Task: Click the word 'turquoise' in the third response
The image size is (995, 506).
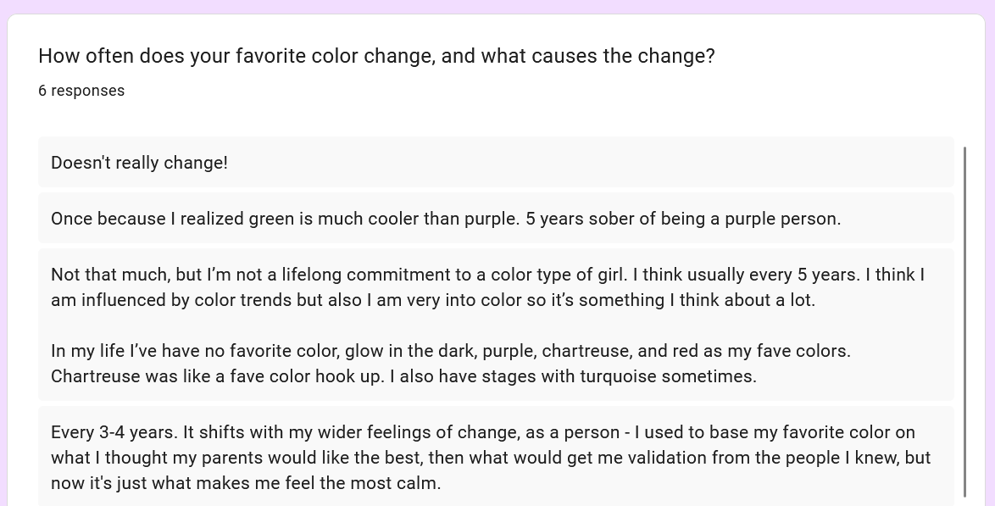Action: [618, 376]
